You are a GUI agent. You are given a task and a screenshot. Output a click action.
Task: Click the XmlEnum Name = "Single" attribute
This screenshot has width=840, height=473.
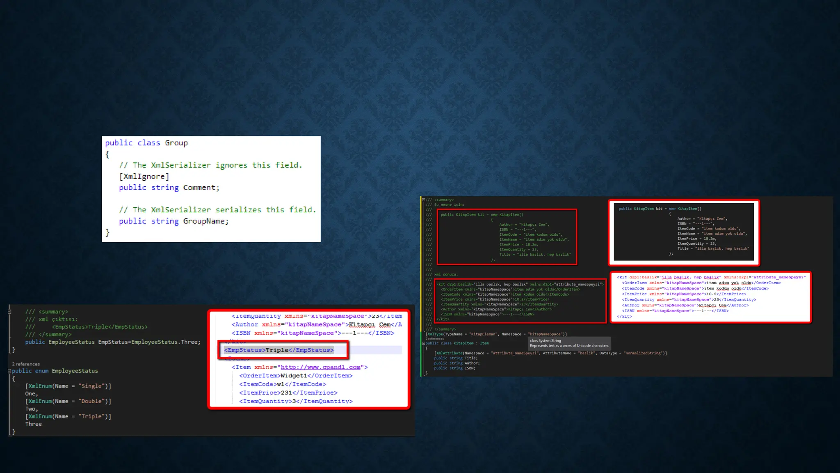pyautogui.click(x=68, y=386)
